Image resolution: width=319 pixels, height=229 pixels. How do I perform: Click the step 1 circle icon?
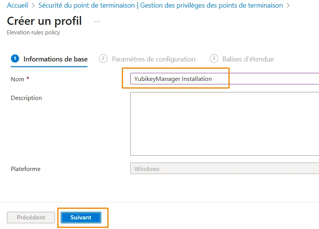(x=15, y=59)
